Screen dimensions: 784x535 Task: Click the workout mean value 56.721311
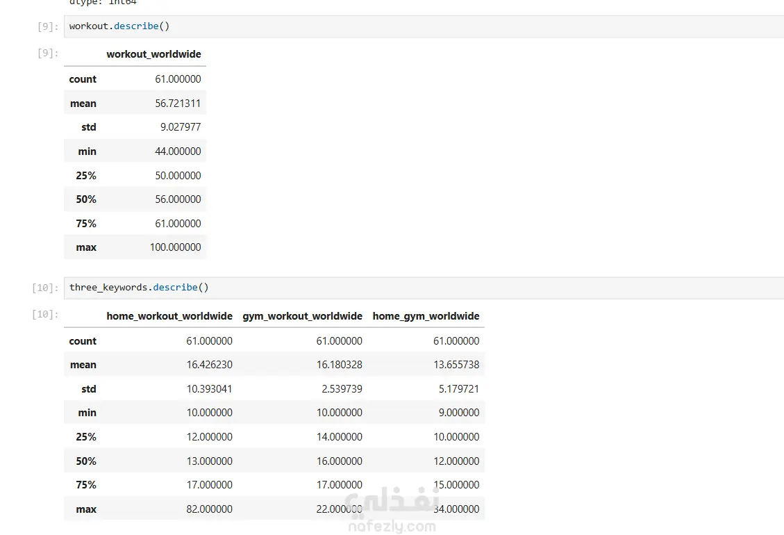point(178,103)
